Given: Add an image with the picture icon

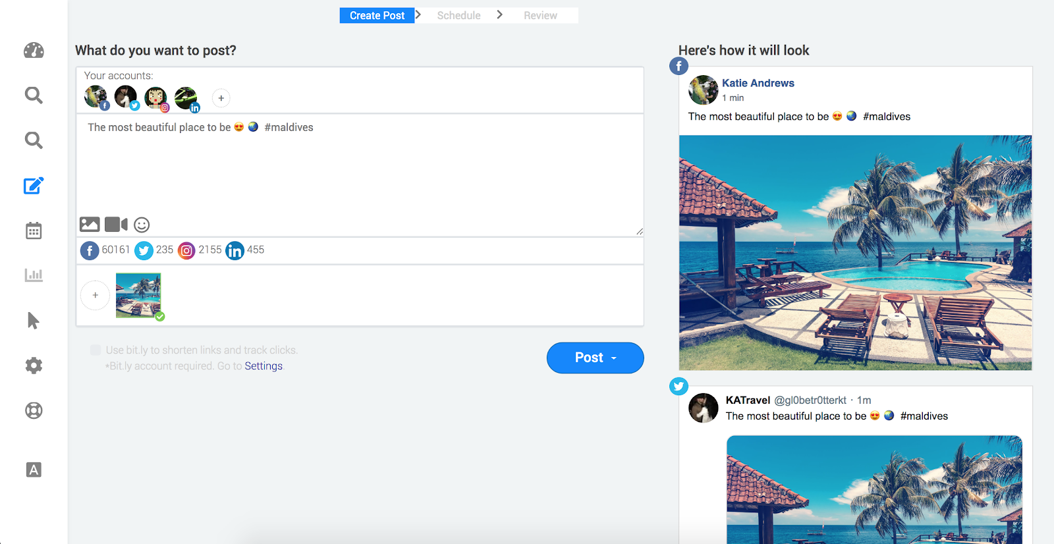Looking at the screenshot, I should coord(90,225).
